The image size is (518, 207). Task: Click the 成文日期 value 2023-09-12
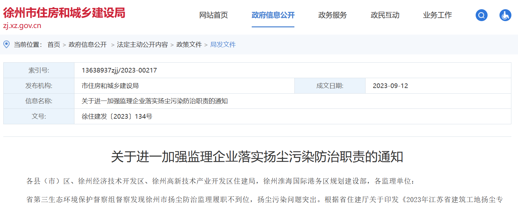(x=390, y=86)
